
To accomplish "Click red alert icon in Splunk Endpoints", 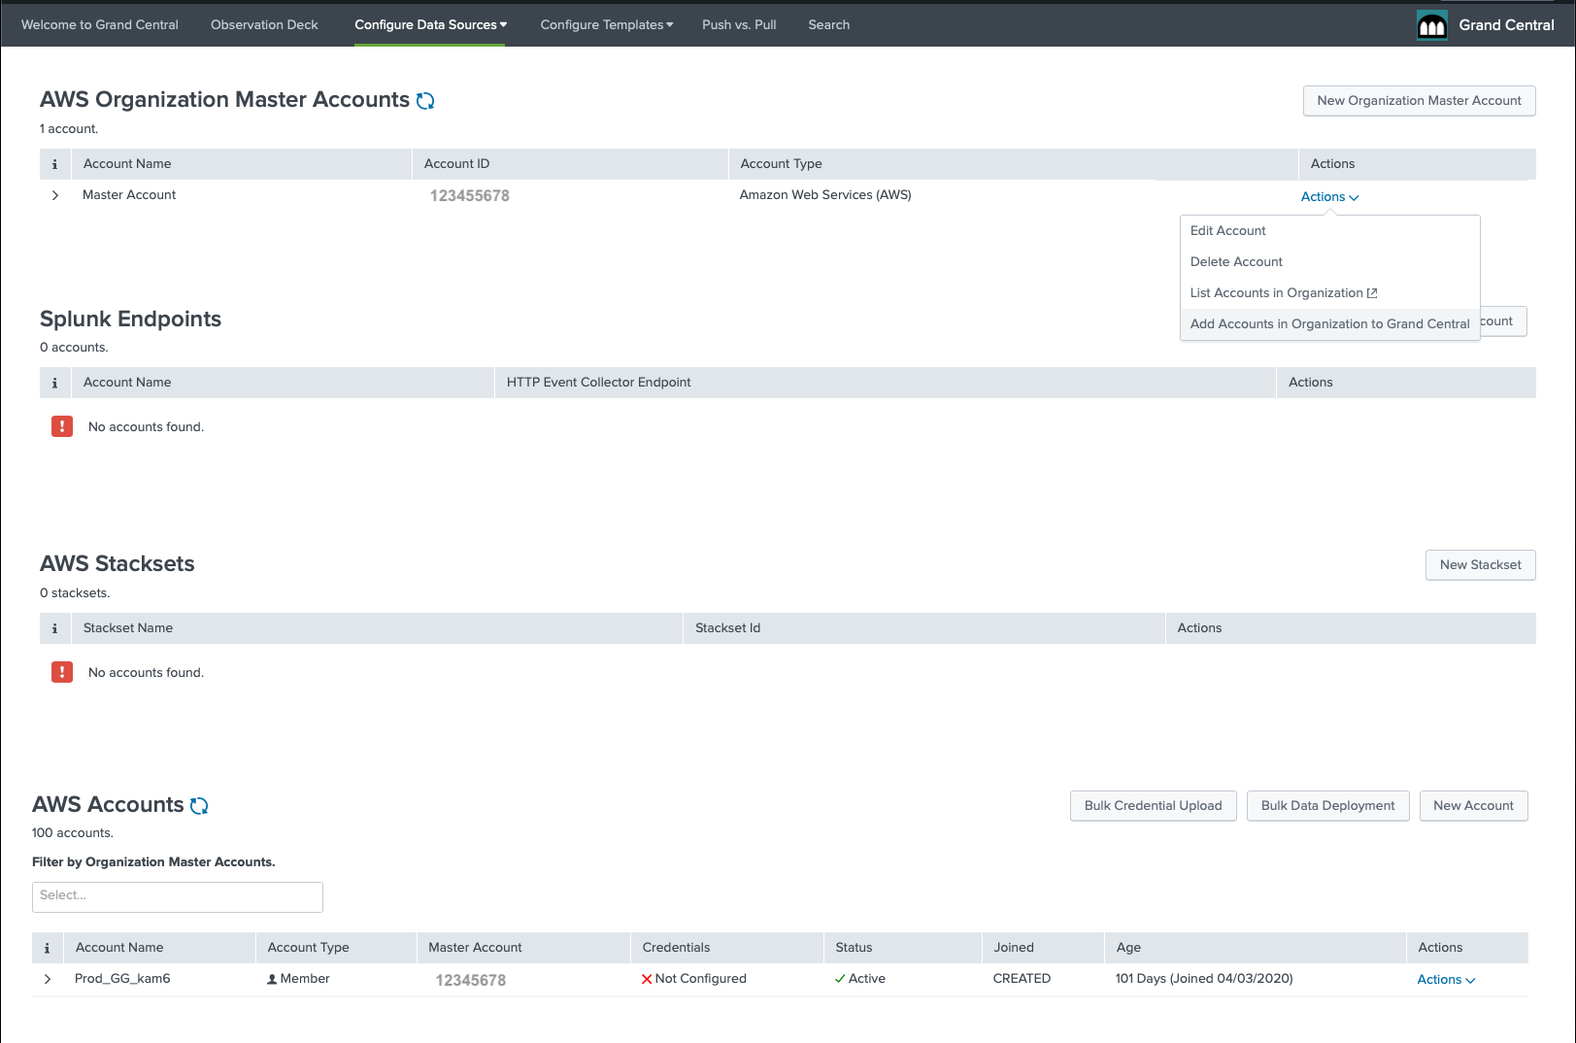I will (62, 426).
